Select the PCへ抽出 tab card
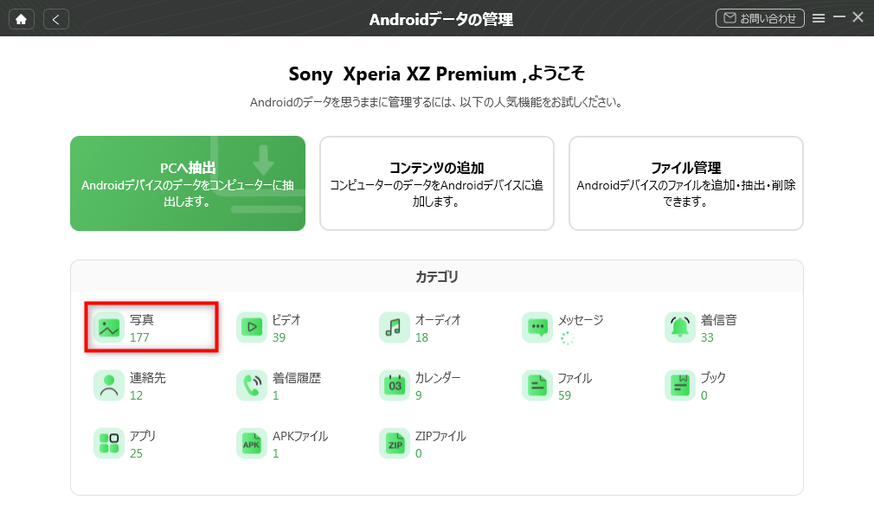Viewport: 874px width, 519px height. click(x=188, y=183)
